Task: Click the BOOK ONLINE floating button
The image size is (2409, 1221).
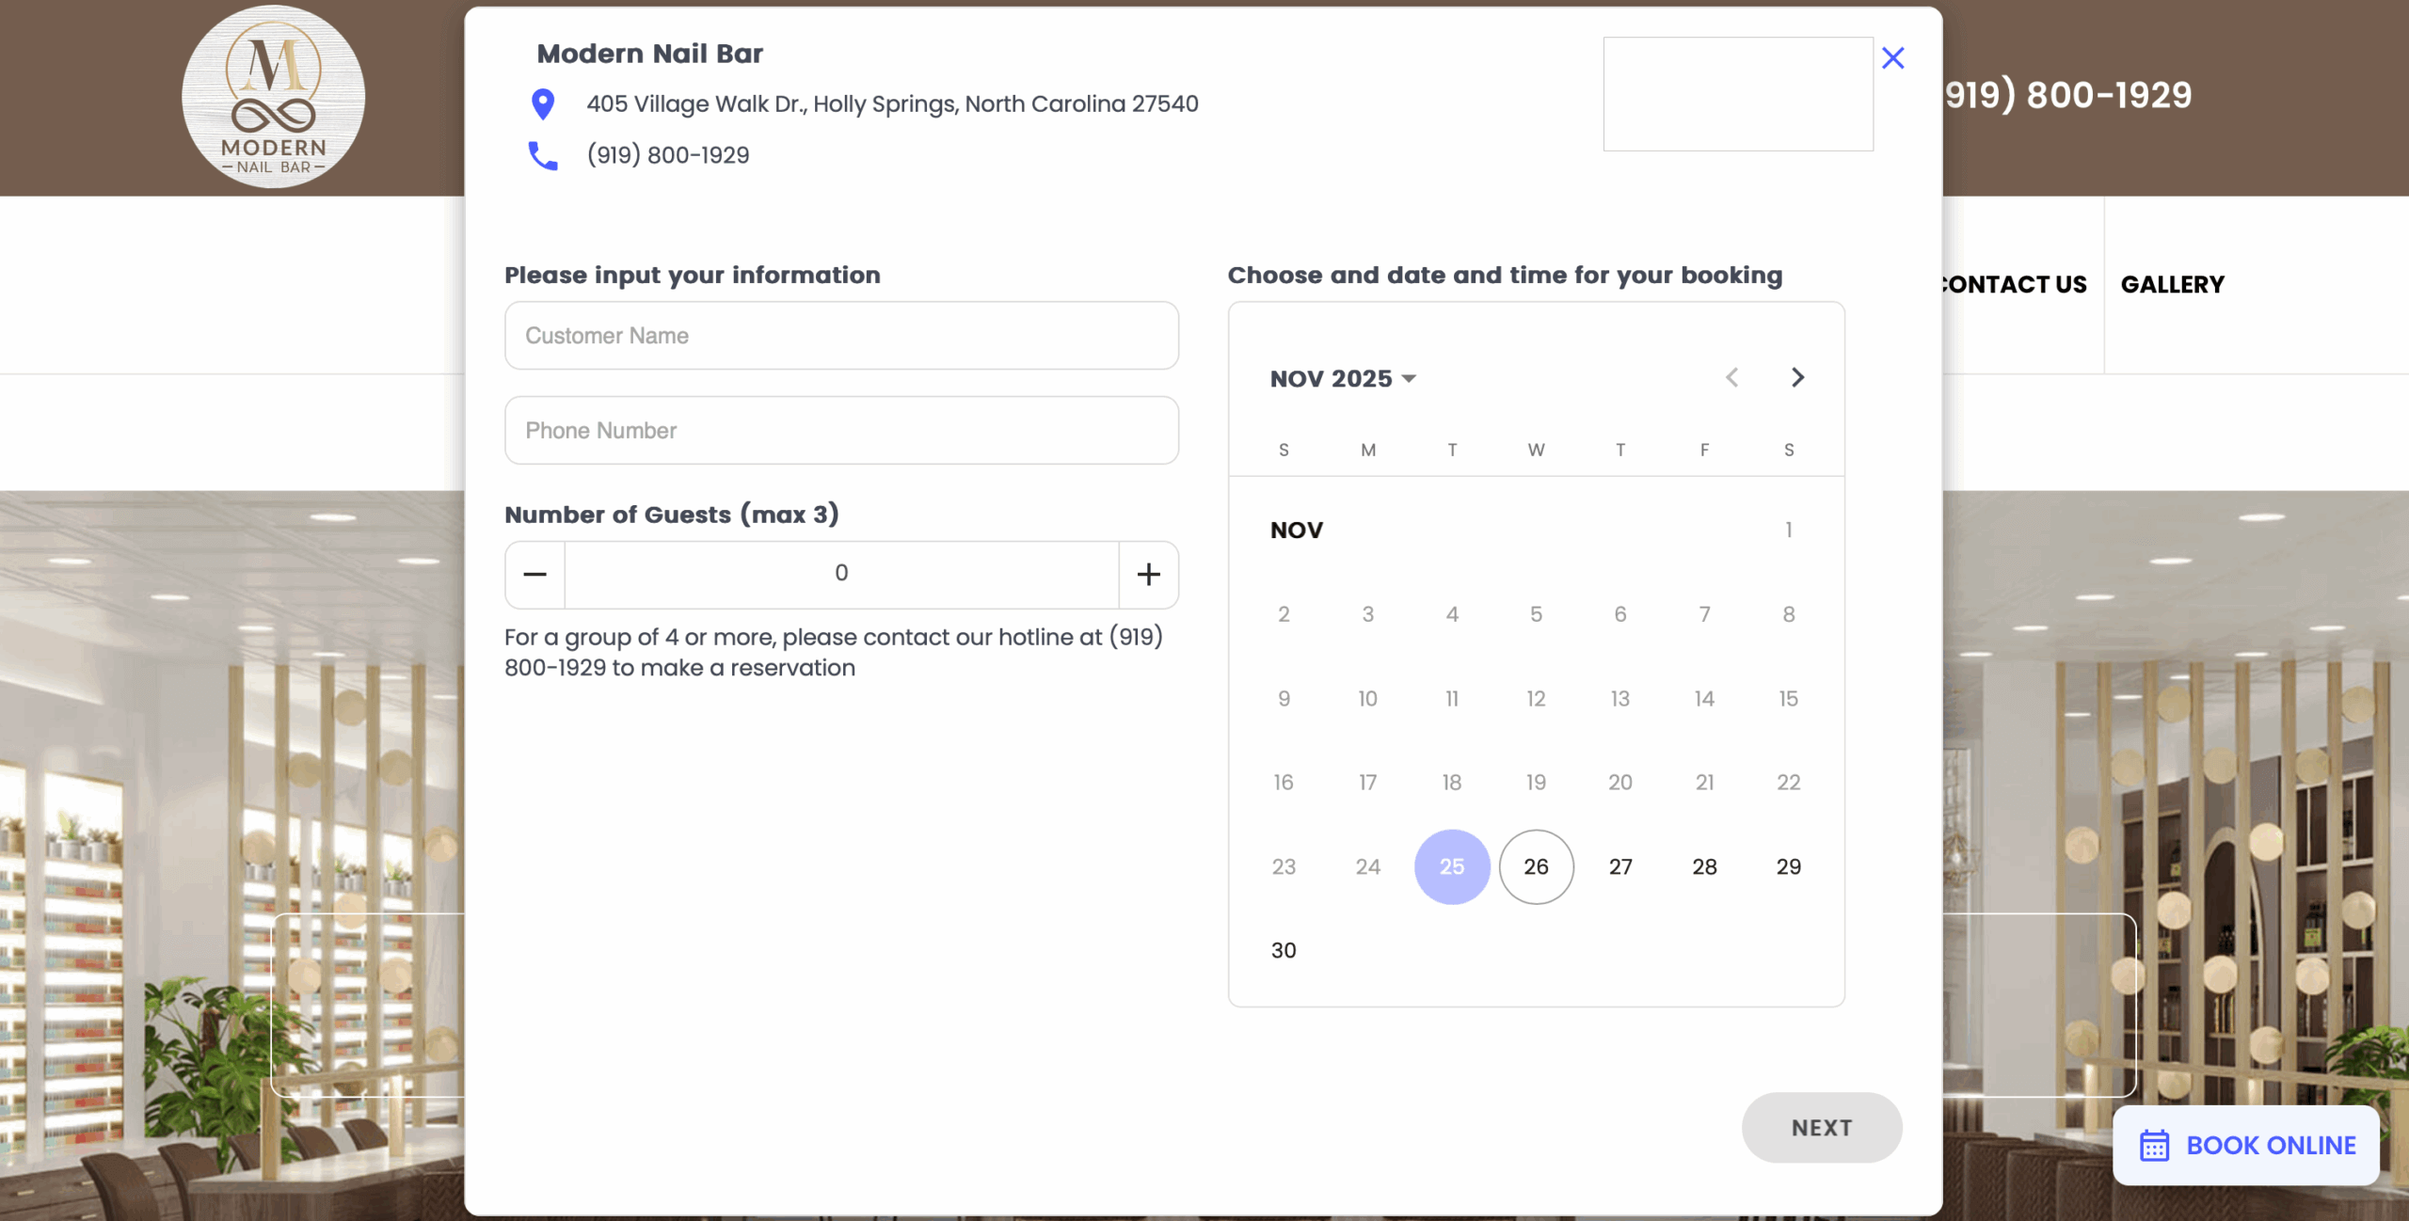Action: [x=2246, y=1145]
